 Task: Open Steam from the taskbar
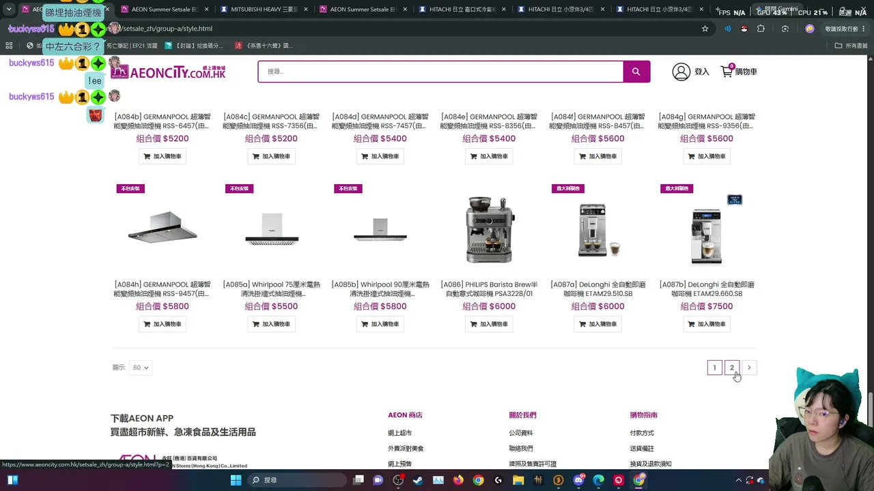(418, 480)
